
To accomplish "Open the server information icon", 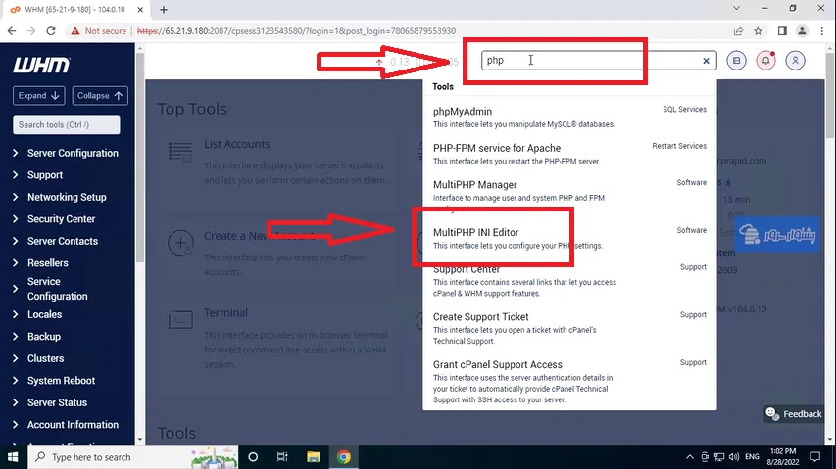I will (736, 61).
